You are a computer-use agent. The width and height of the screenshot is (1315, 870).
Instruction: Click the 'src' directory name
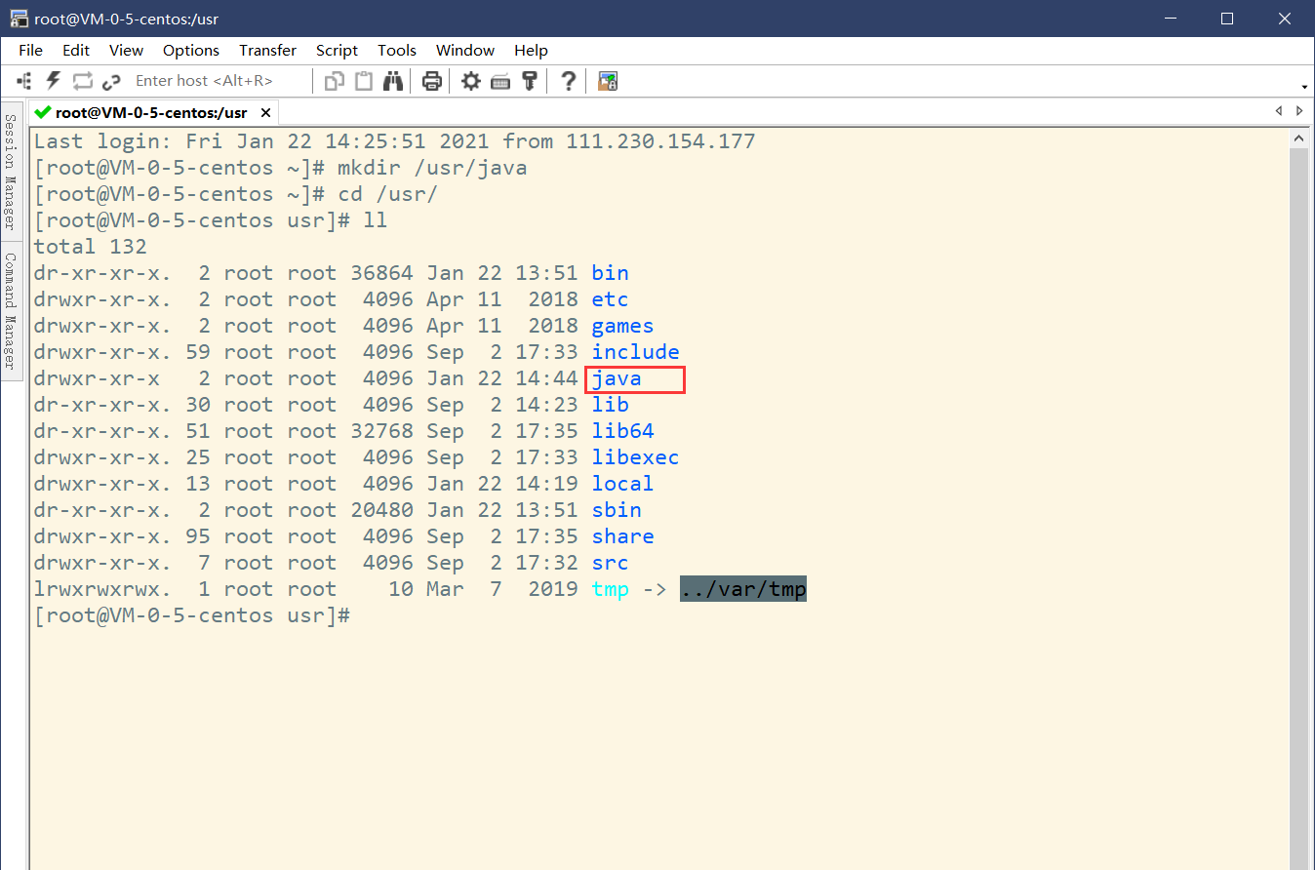pos(611,563)
